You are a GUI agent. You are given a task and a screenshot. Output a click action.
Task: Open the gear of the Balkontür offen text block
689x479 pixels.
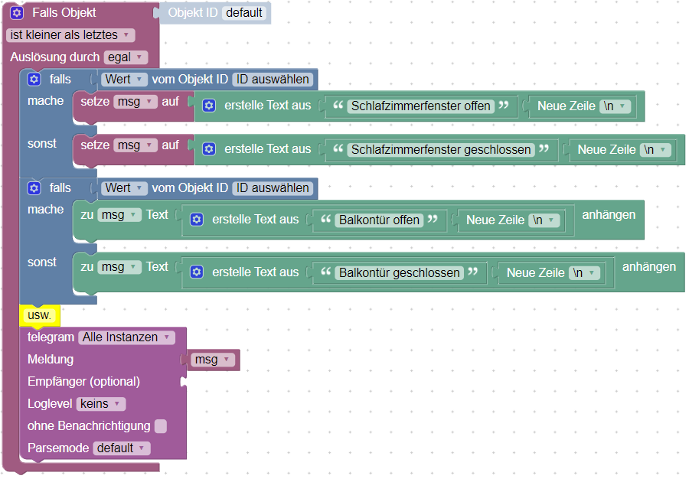[x=197, y=219]
